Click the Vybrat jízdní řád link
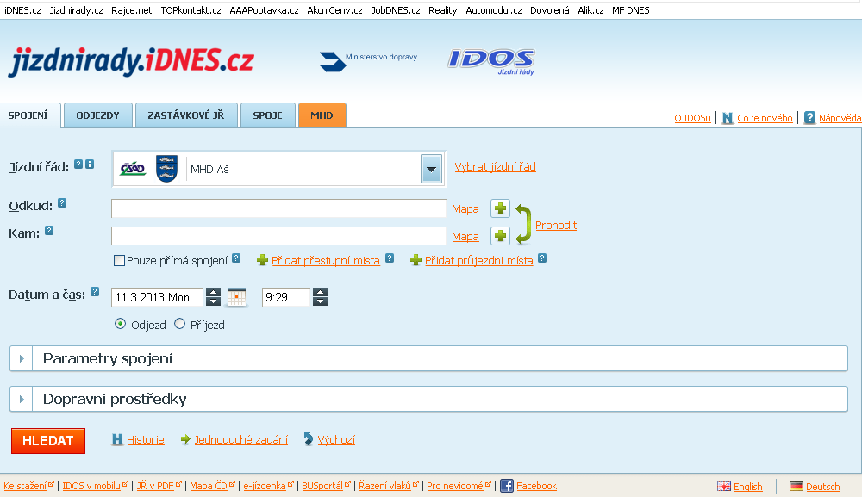This screenshot has height=497, width=862. coord(496,166)
